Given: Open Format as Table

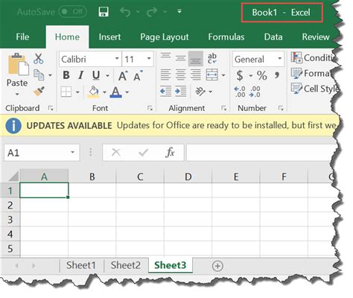Looking at the screenshot, I should pos(311,73).
